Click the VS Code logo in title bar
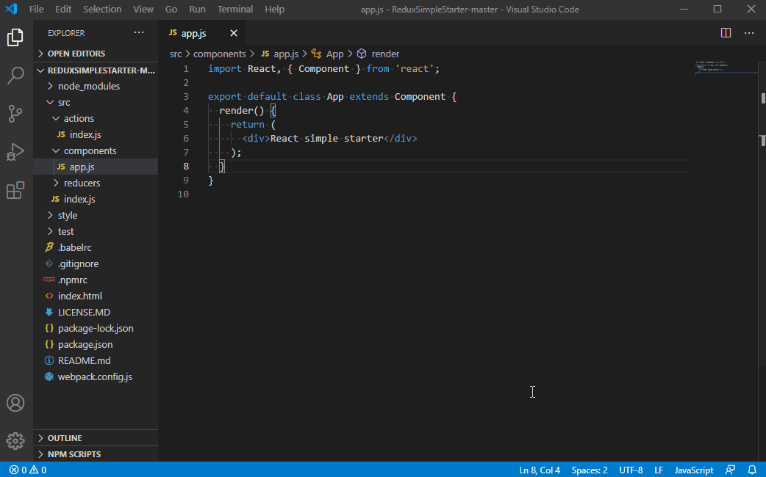Image resolution: width=766 pixels, height=477 pixels. point(11,9)
